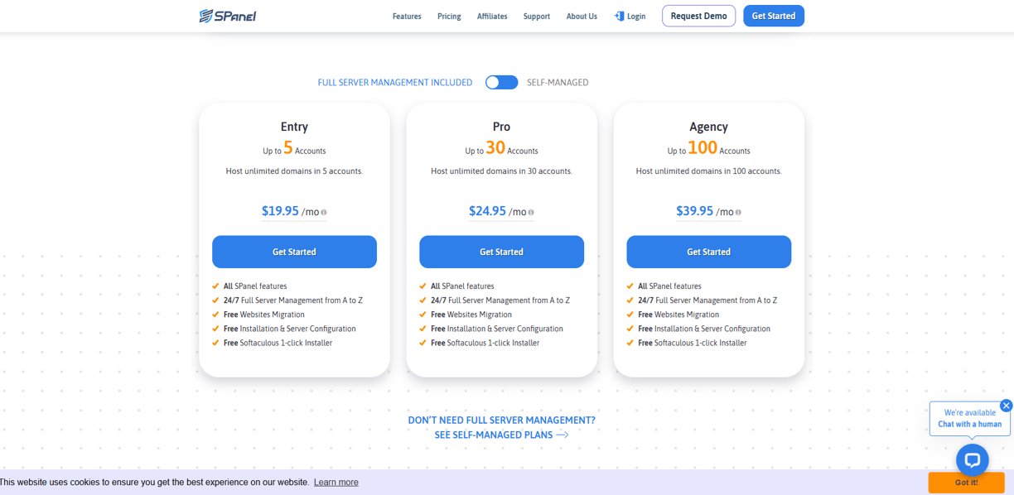This screenshot has width=1014, height=495.
Task: Click the orange 100 accounts number
Action: 703,147
